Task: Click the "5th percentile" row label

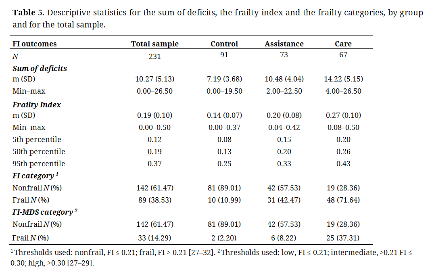Action: pyautogui.click(x=37, y=140)
